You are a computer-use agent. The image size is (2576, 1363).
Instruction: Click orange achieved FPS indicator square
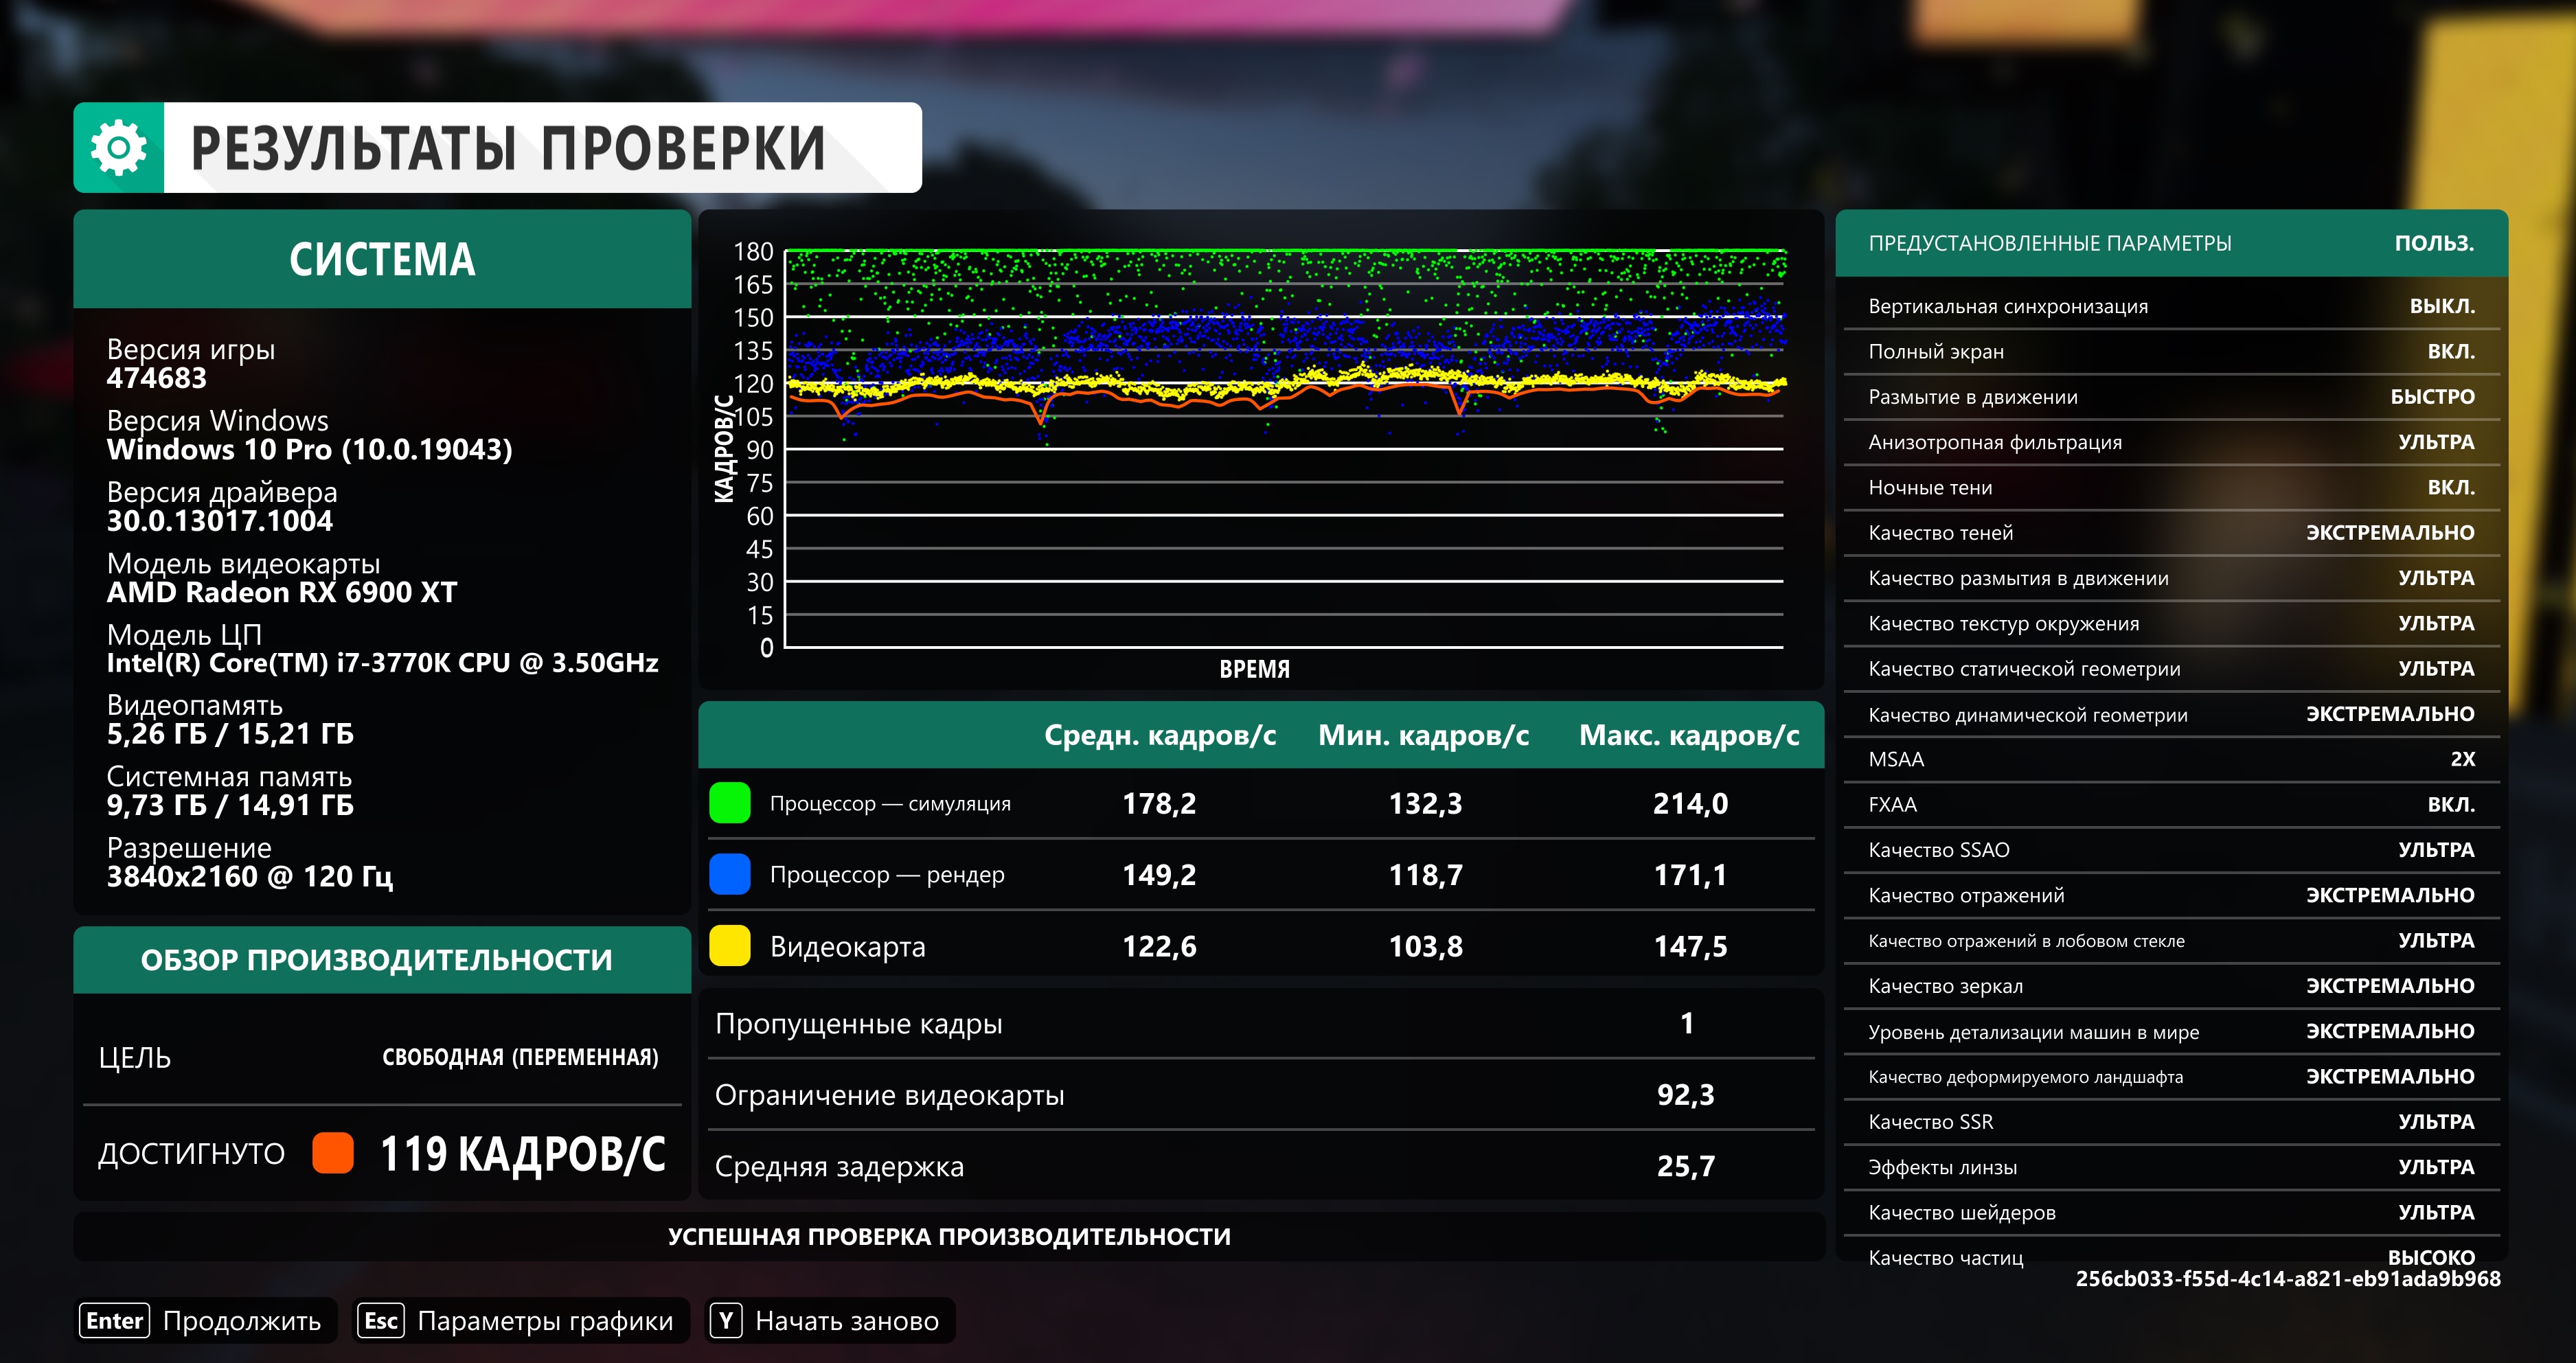click(333, 1153)
